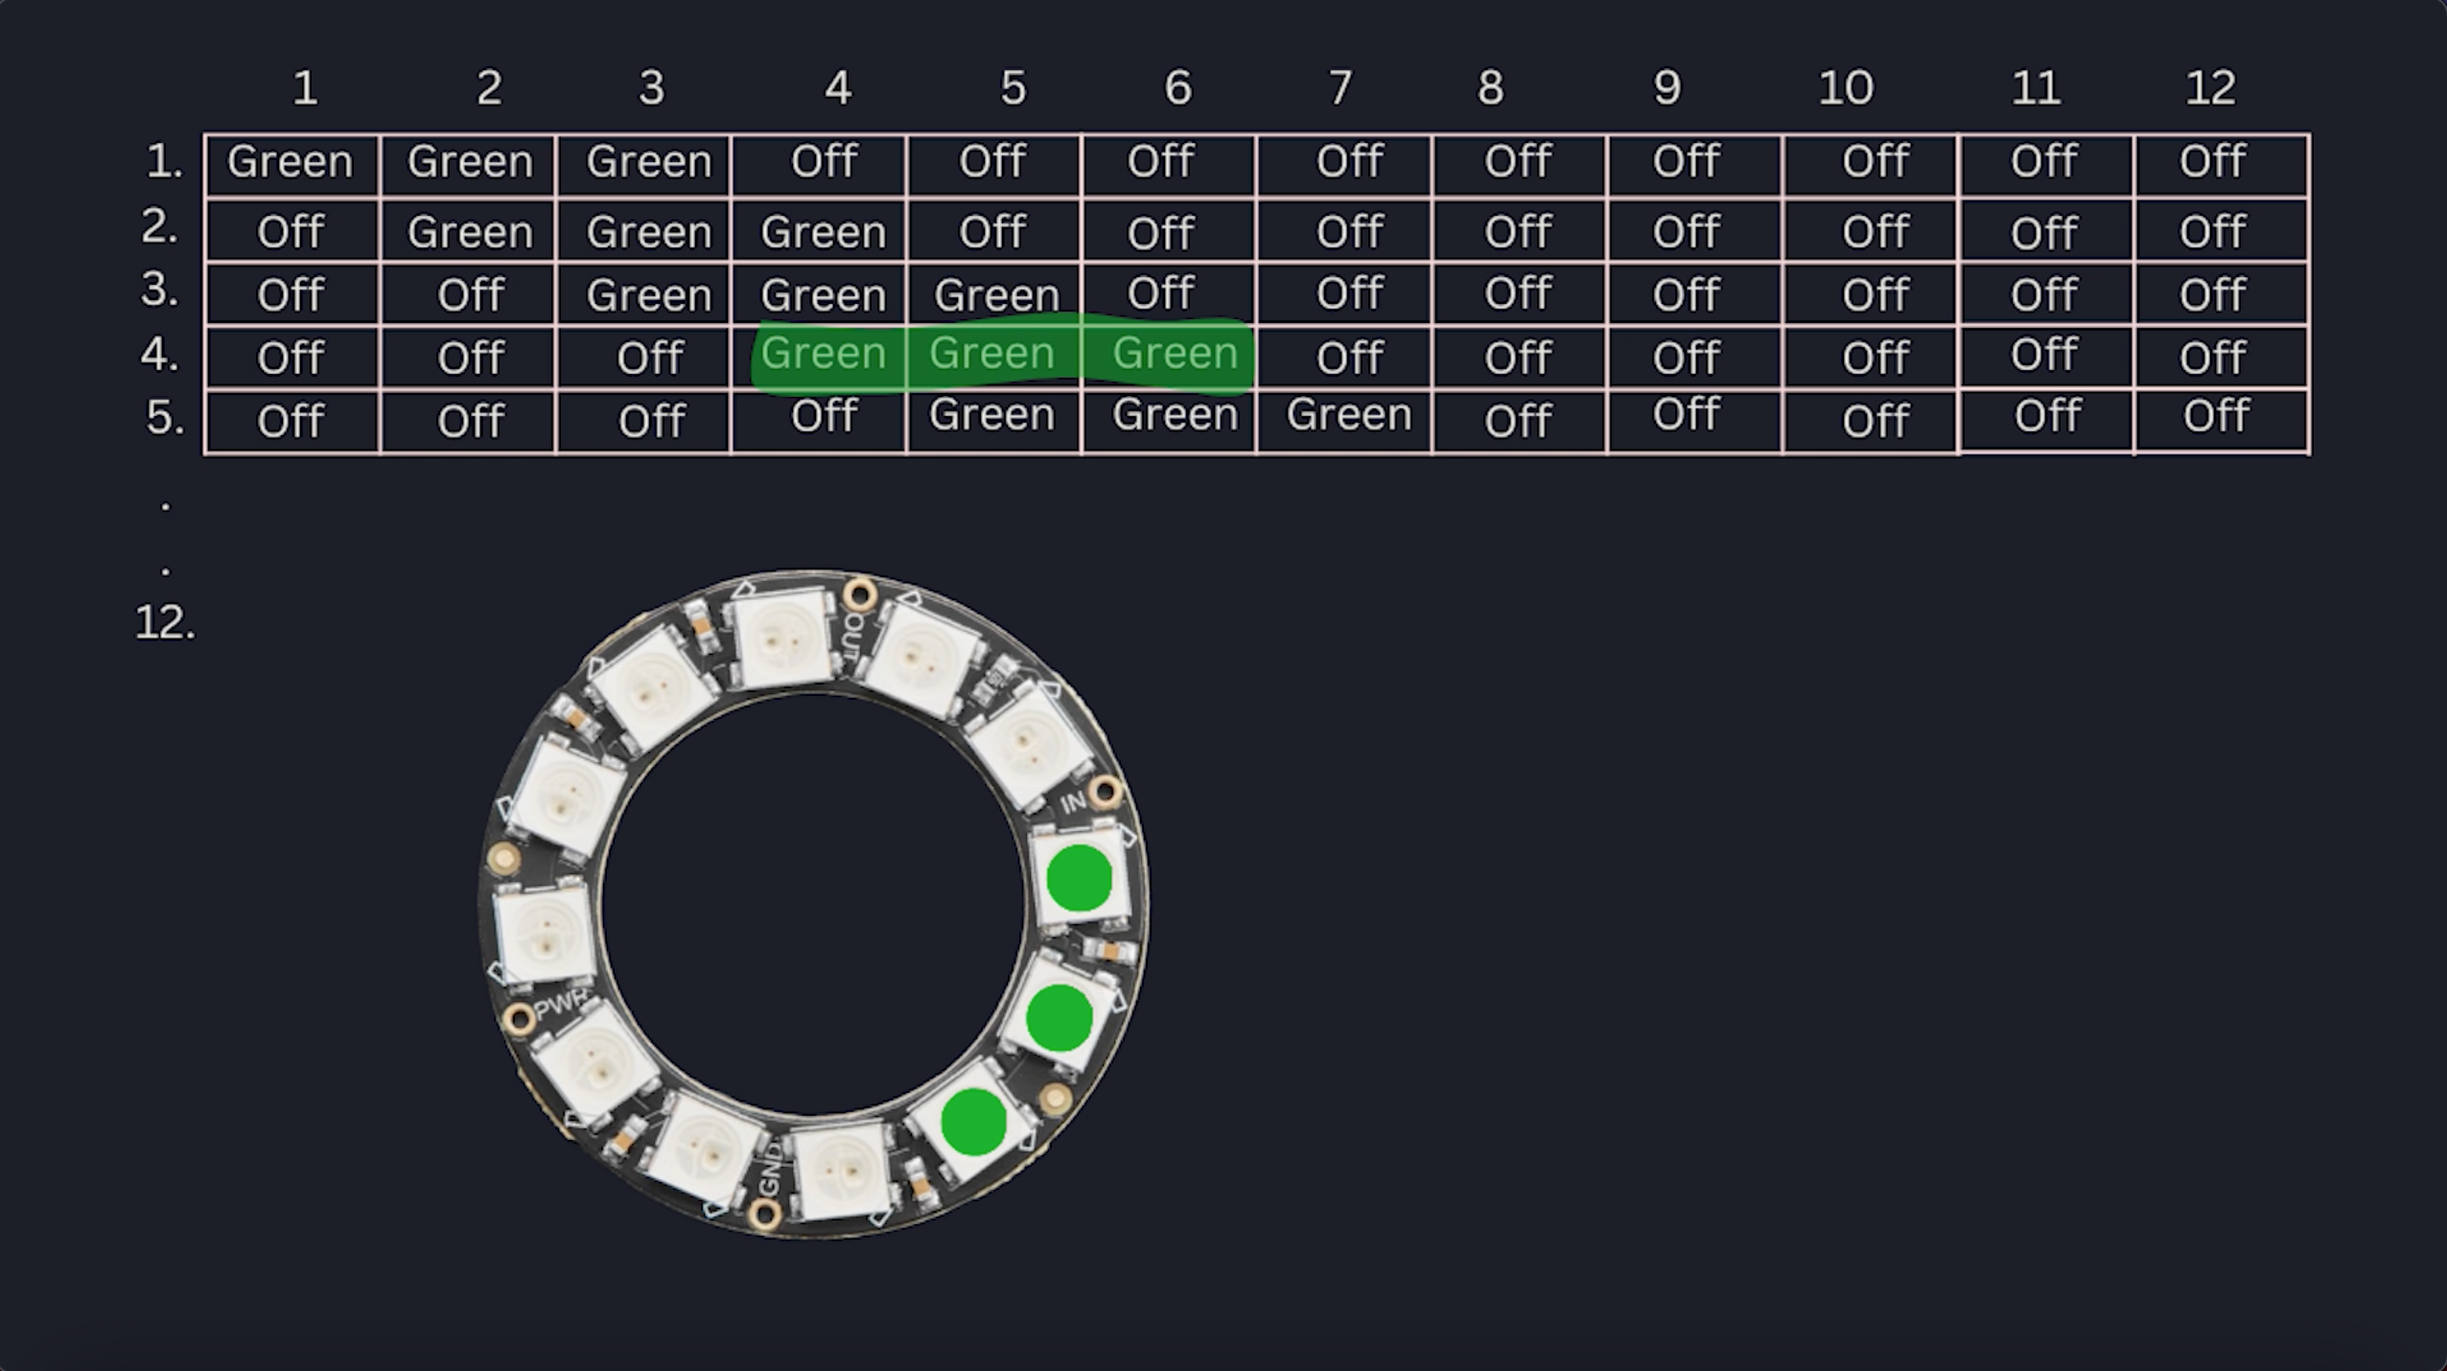Click the Off cell in row 3, column 2

[470, 294]
